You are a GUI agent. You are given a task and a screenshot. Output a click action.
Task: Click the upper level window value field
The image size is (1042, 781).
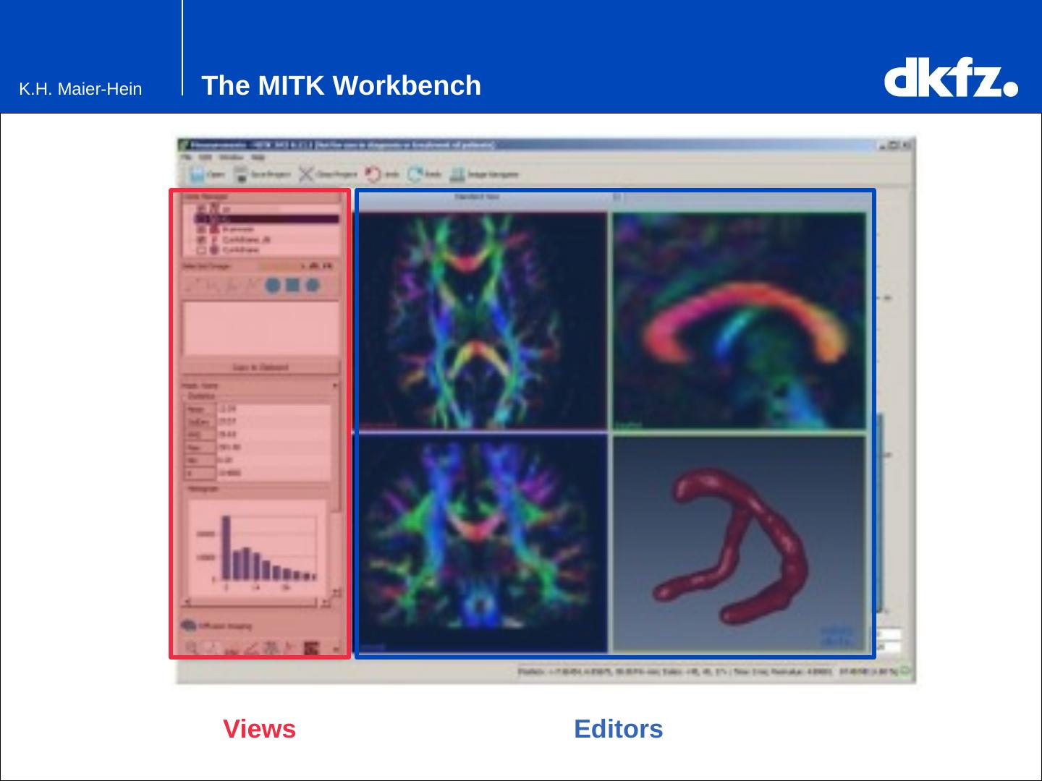click(889, 635)
